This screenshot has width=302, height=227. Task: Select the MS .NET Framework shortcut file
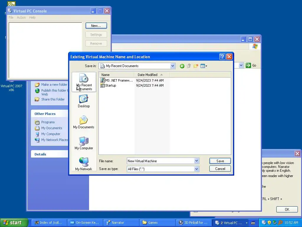[117, 80]
